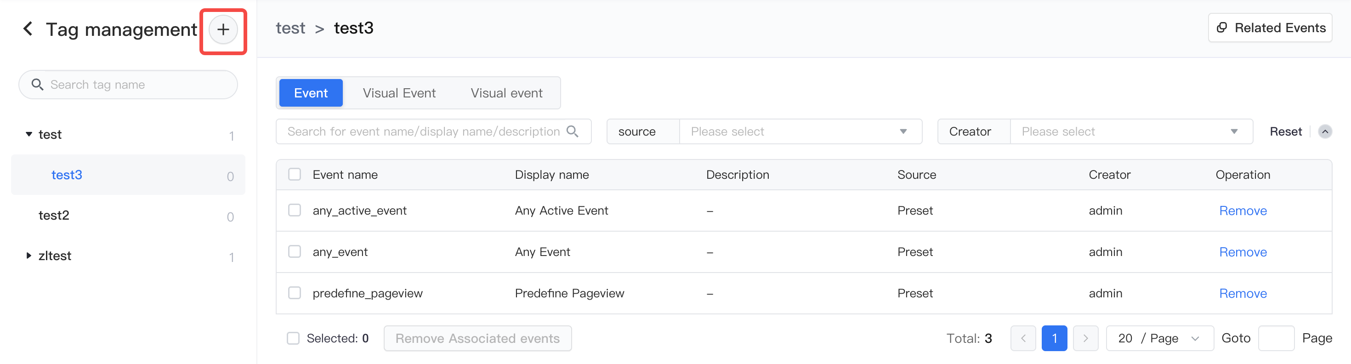Check the any_active_event row checkbox

pyautogui.click(x=295, y=210)
